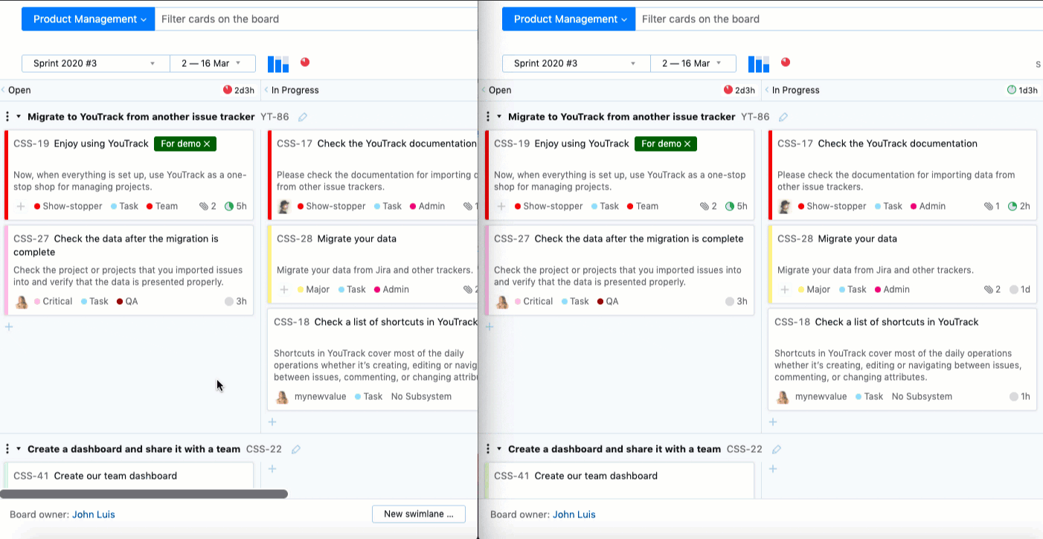Click the pencil icon beside YT-86 in left board
The image size is (1043, 539).
pos(303,117)
